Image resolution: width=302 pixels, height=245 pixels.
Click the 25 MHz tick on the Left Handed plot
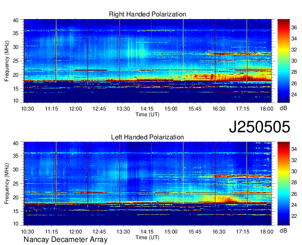click(16, 184)
